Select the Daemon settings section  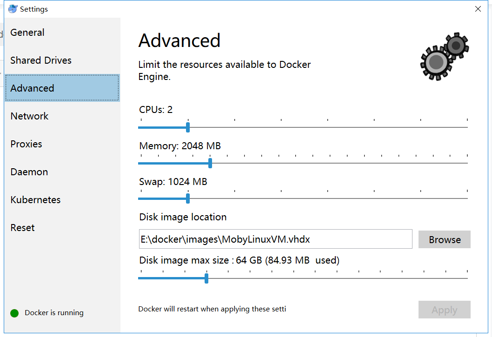click(x=29, y=172)
